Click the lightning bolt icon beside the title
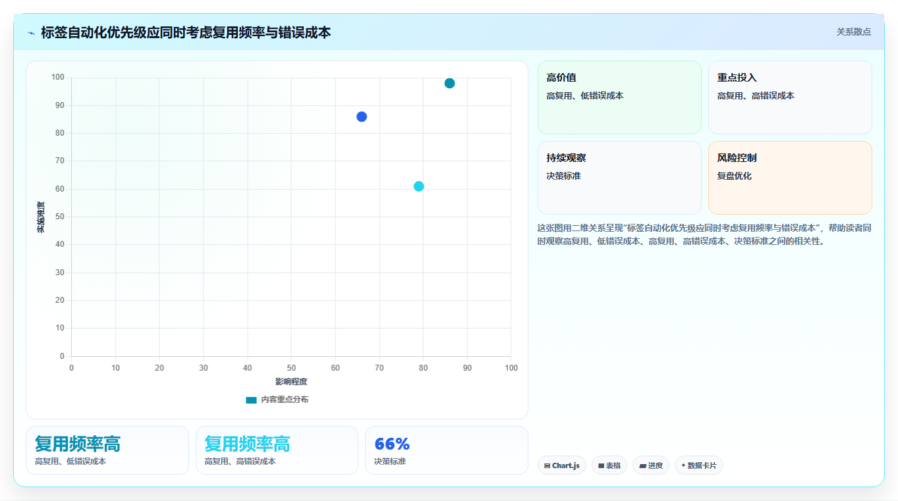The image size is (898, 501). (x=31, y=33)
